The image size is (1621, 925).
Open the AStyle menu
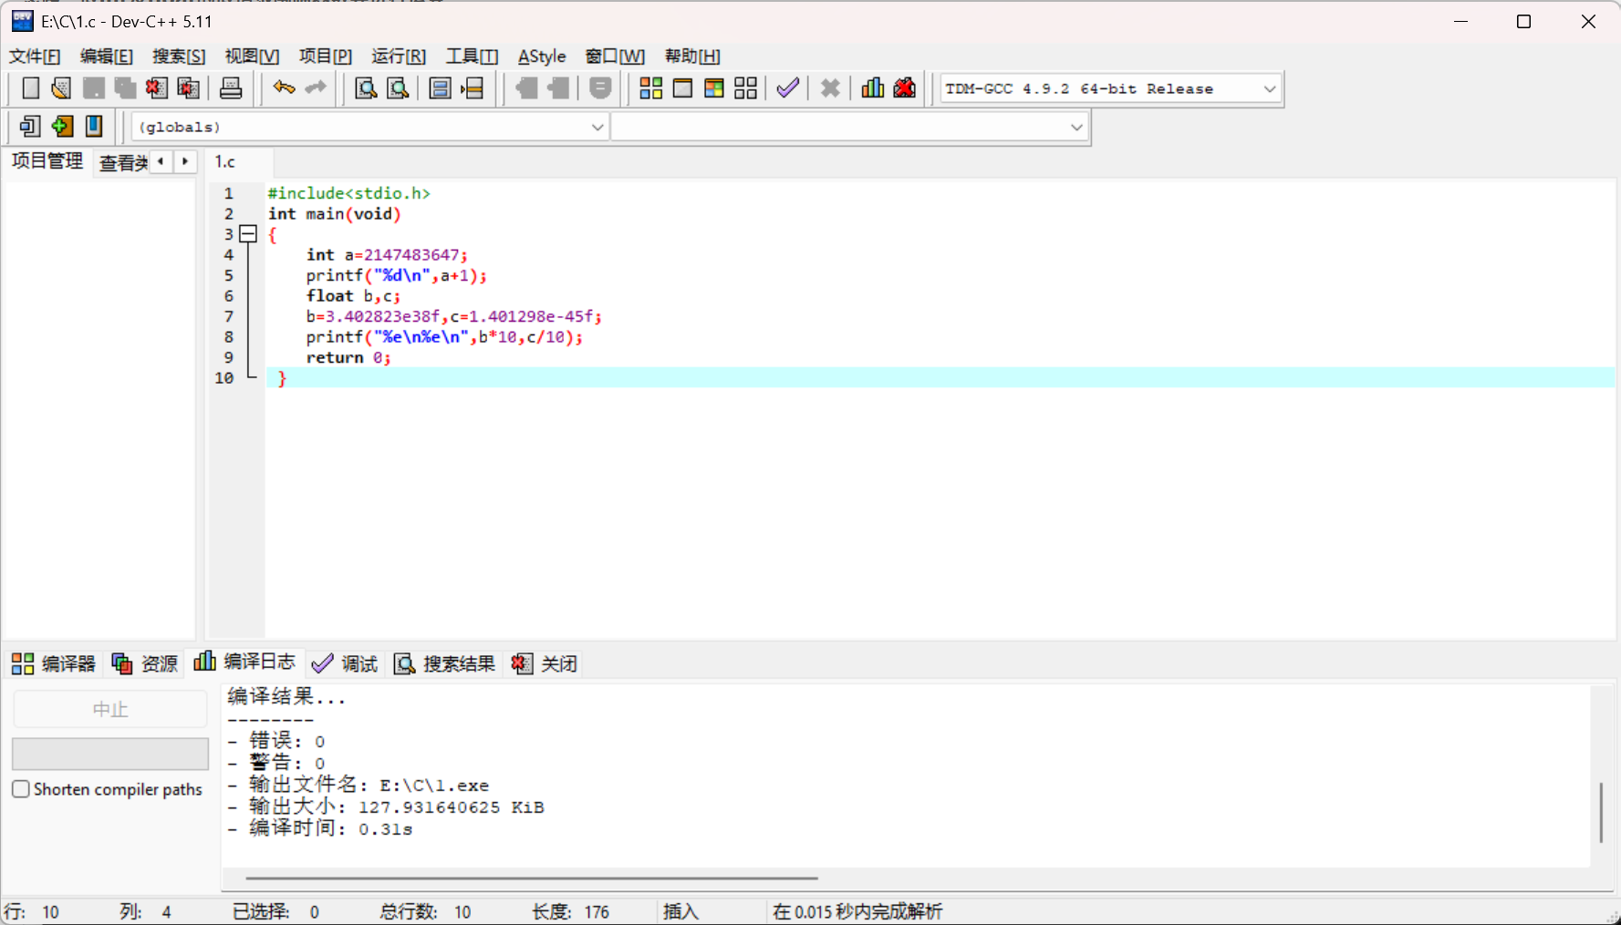pyautogui.click(x=542, y=57)
